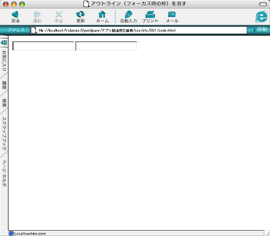Click the Local machine zone status text

coord(30,234)
